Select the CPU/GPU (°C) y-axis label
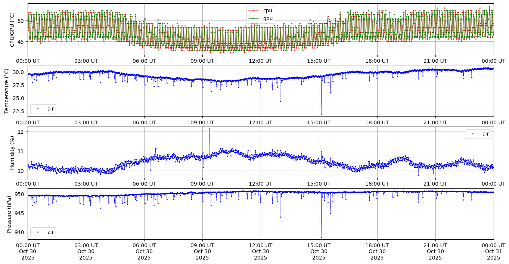The height and width of the screenshot is (264, 509). pyautogui.click(x=12, y=29)
